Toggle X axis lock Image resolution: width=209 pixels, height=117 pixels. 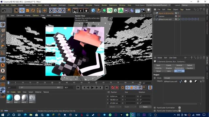[x=52, y=10]
